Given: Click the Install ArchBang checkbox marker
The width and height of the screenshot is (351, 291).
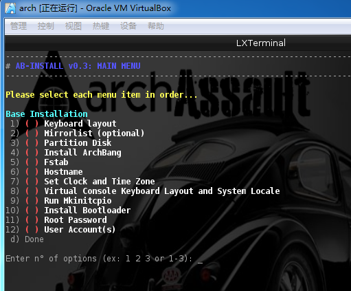Looking at the screenshot, I should [32, 153].
